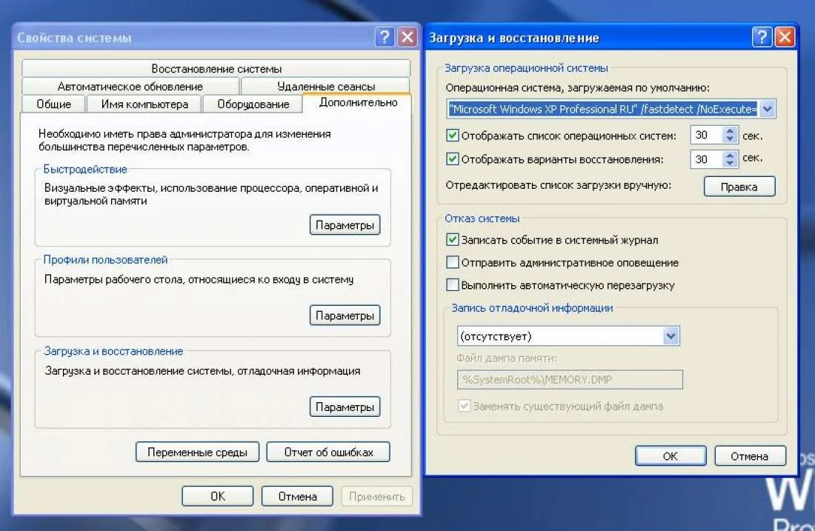This screenshot has width=815, height=531.
Task: Click OK in Свойства системы window
Action: [x=218, y=496]
